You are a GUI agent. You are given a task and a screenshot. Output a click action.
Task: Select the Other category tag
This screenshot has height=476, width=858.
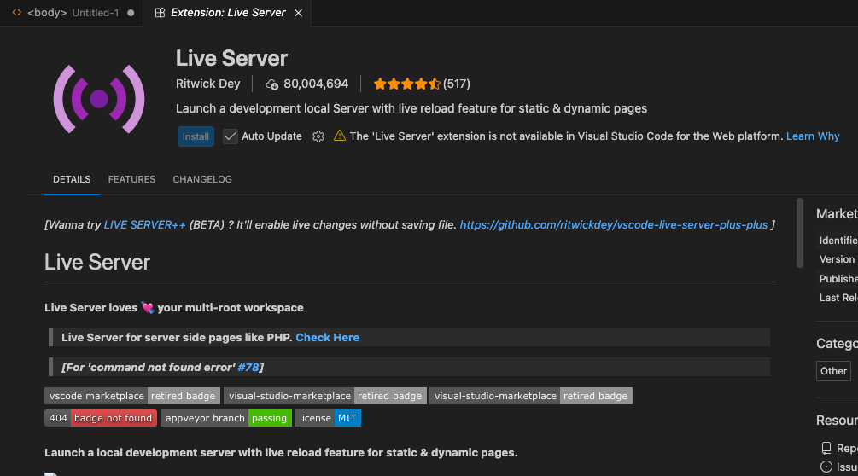click(833, 371)
